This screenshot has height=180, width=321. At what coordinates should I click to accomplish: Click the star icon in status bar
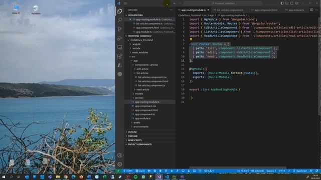click(172, 171)
